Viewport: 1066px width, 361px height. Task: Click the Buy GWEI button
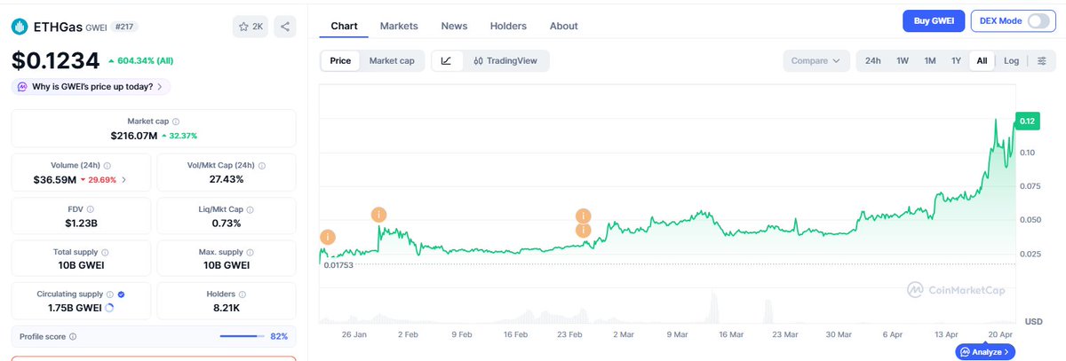point(933,21)
